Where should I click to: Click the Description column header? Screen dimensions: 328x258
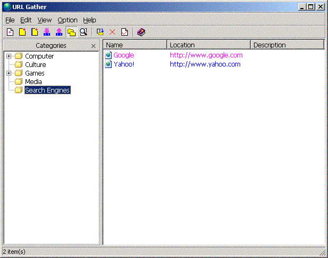point(286,45)
